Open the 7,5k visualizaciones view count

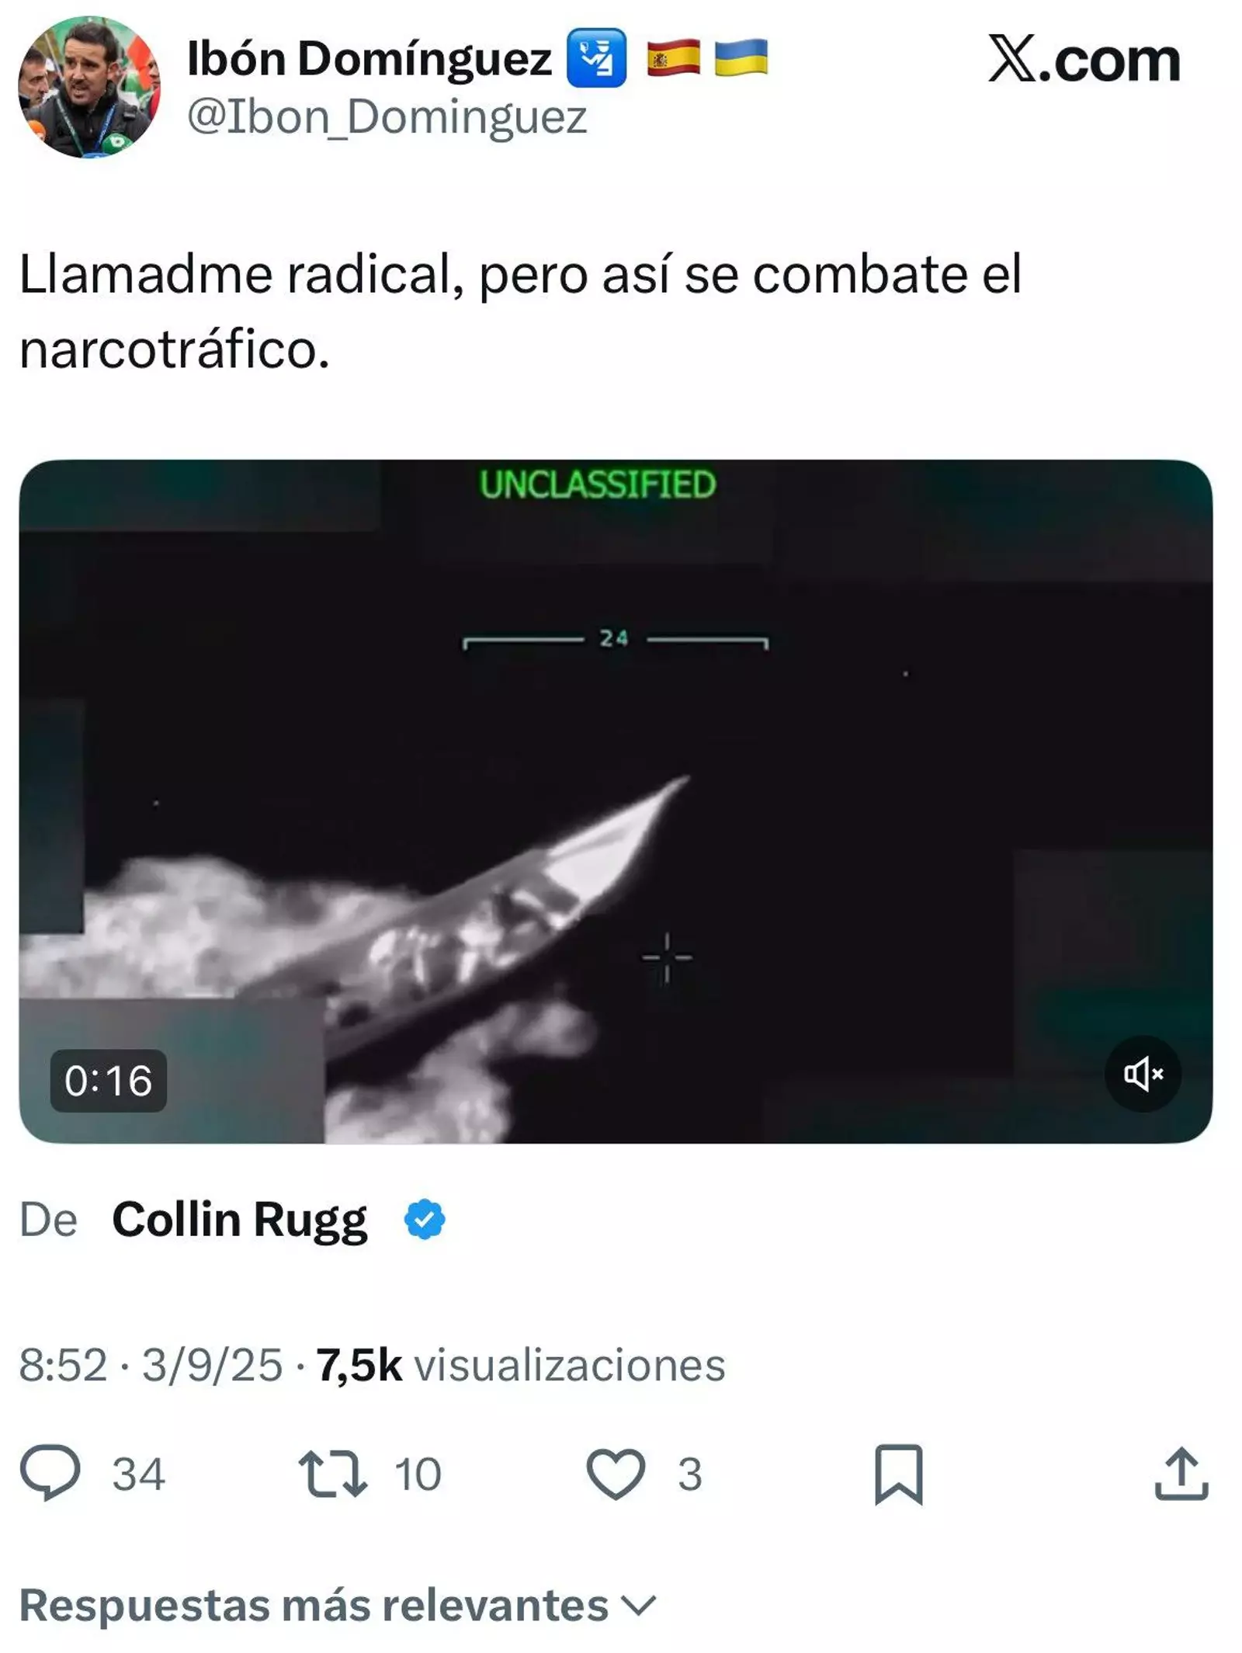pos(520,1364)
